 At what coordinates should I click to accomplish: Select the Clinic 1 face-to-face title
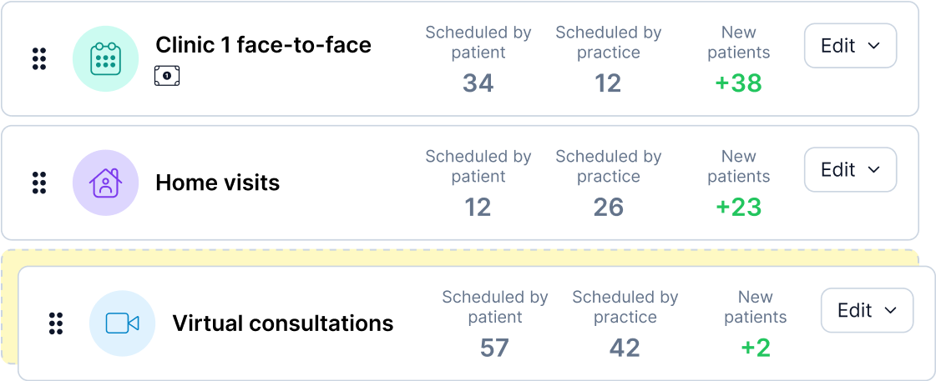pos(263,45)
